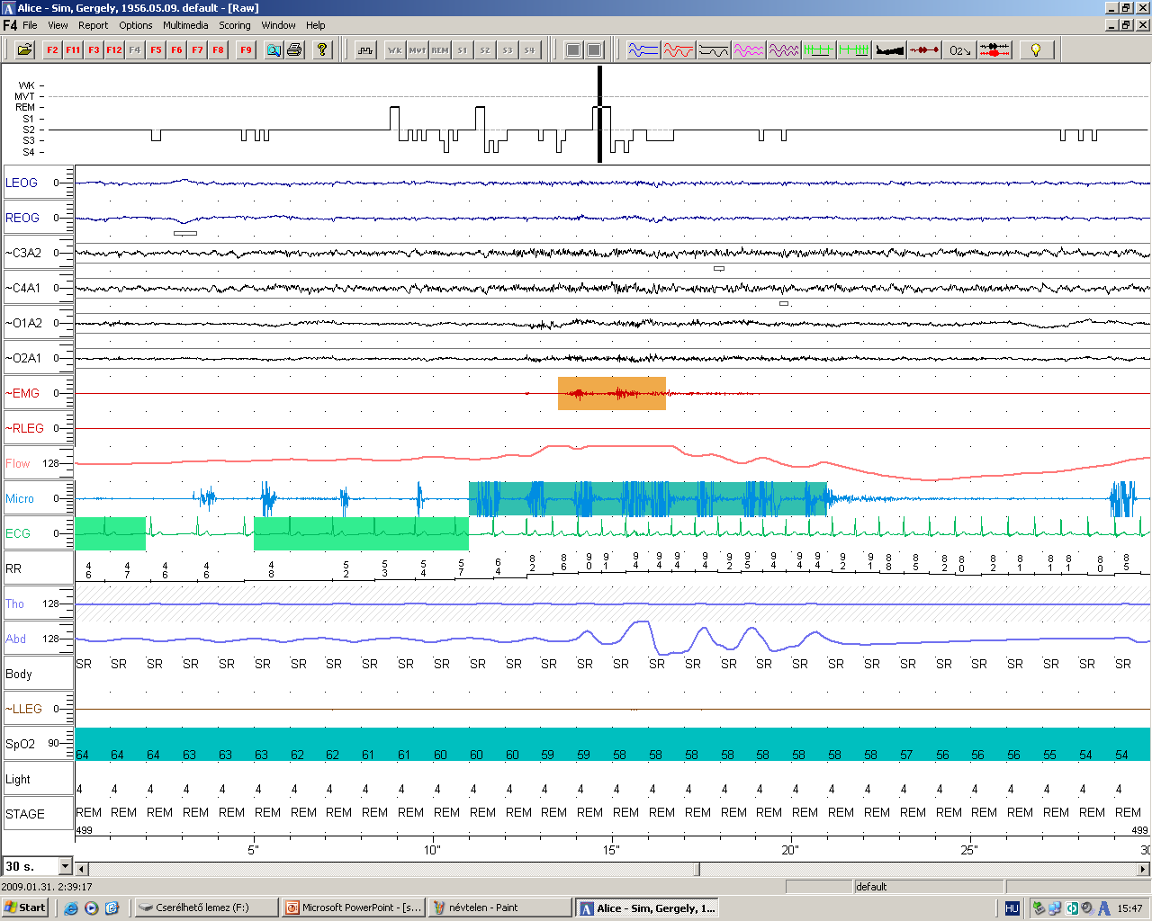This screenshot has width=1152, height=921.
Task: Open print preview magnifier icon
Action: pos(274,50)
